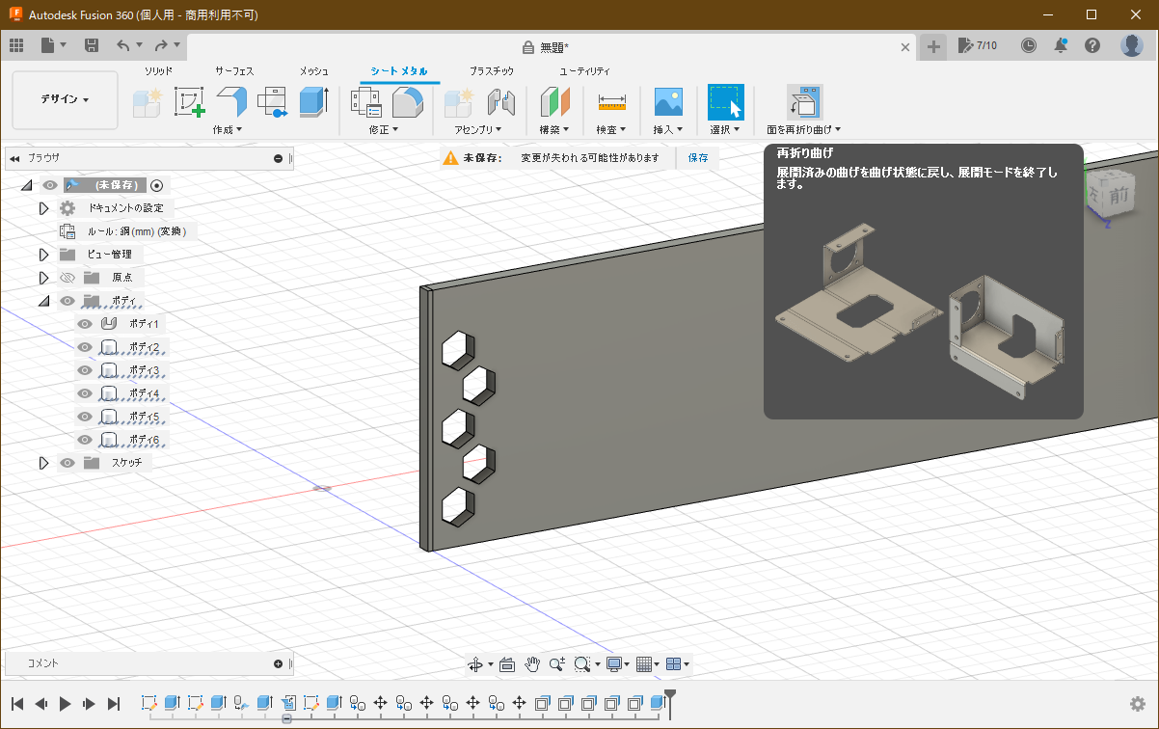Select the Measure ruler icon
Screen dimensions: 1159x729
pyautogui.click(x=611, y=102)
